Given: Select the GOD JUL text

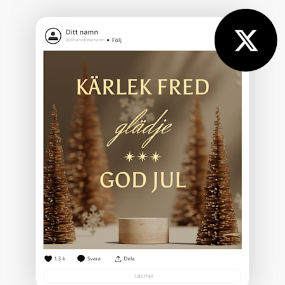Looking at the screenshot, I should 143,180.
